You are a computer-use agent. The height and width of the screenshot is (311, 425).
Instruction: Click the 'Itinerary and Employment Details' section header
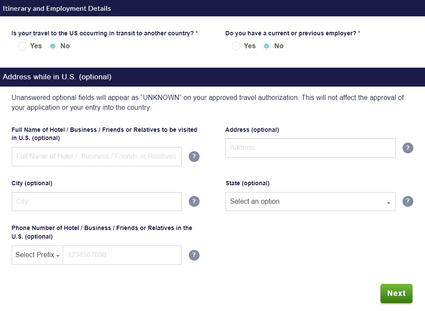pos(57,9)
